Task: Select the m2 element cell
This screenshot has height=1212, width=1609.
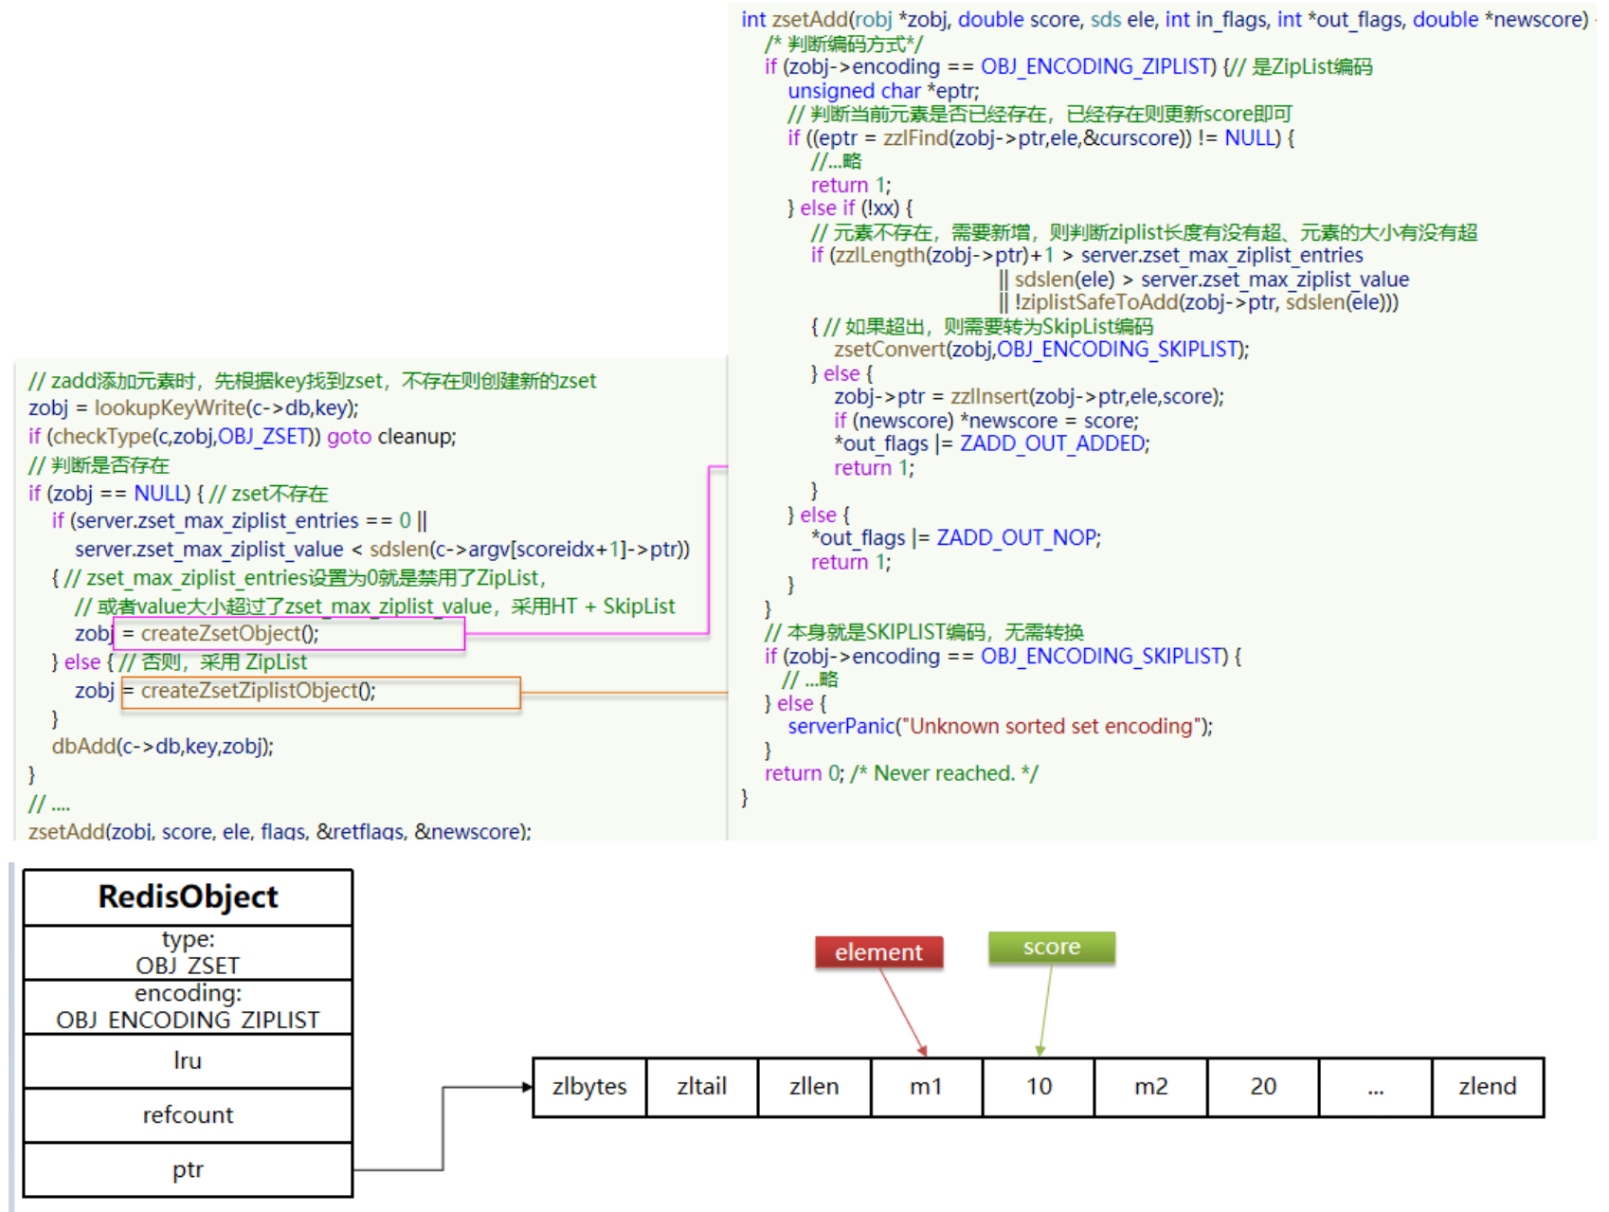Action: coord(1150,1087)
